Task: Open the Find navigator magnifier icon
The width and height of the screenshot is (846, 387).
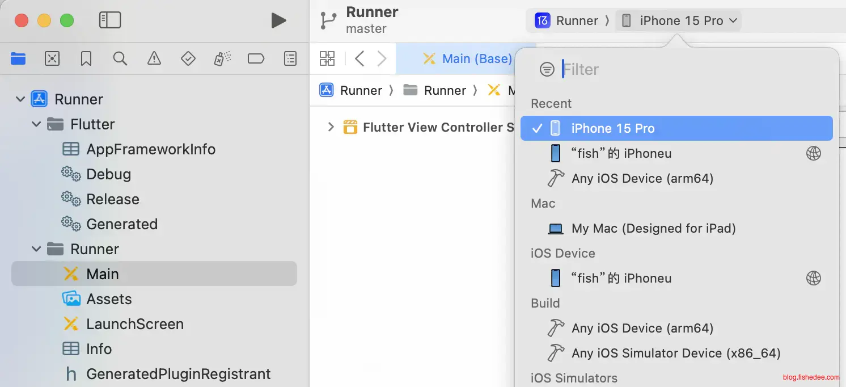Action: [120, 58]
